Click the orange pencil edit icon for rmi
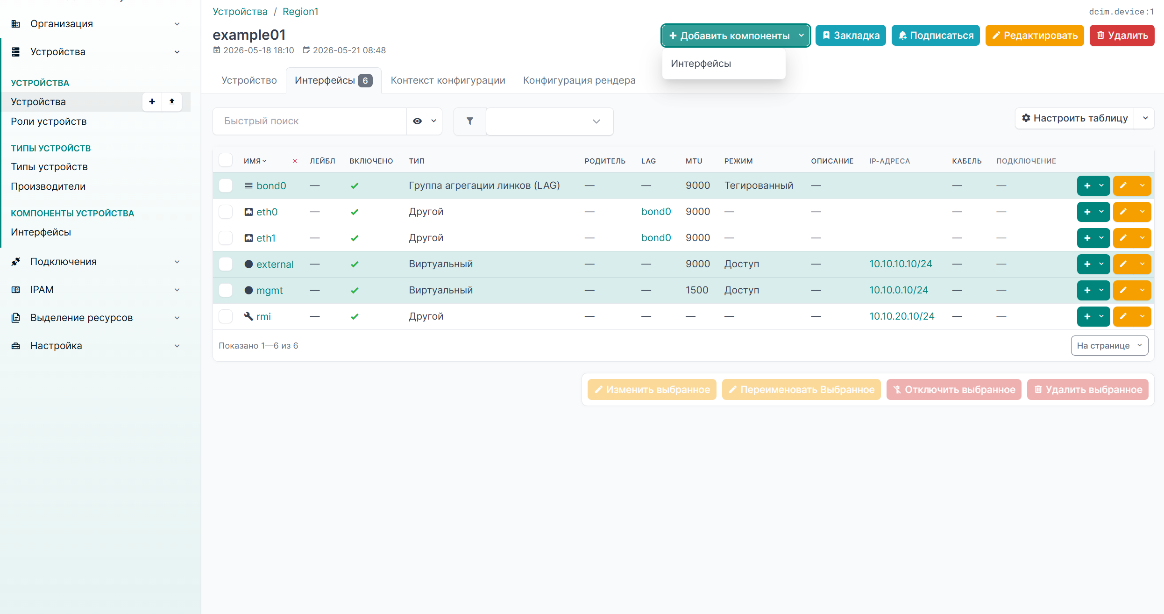The image size is (1164, 614). (1123, 316)
